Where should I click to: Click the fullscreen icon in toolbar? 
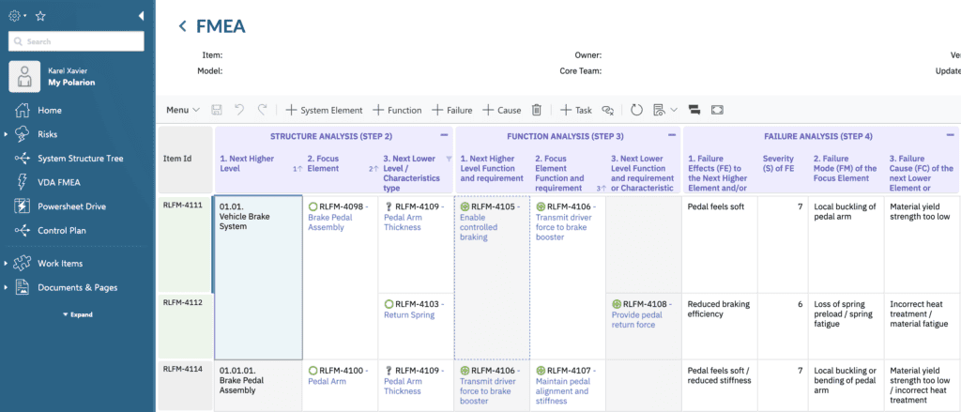click(x=718, y=110)
